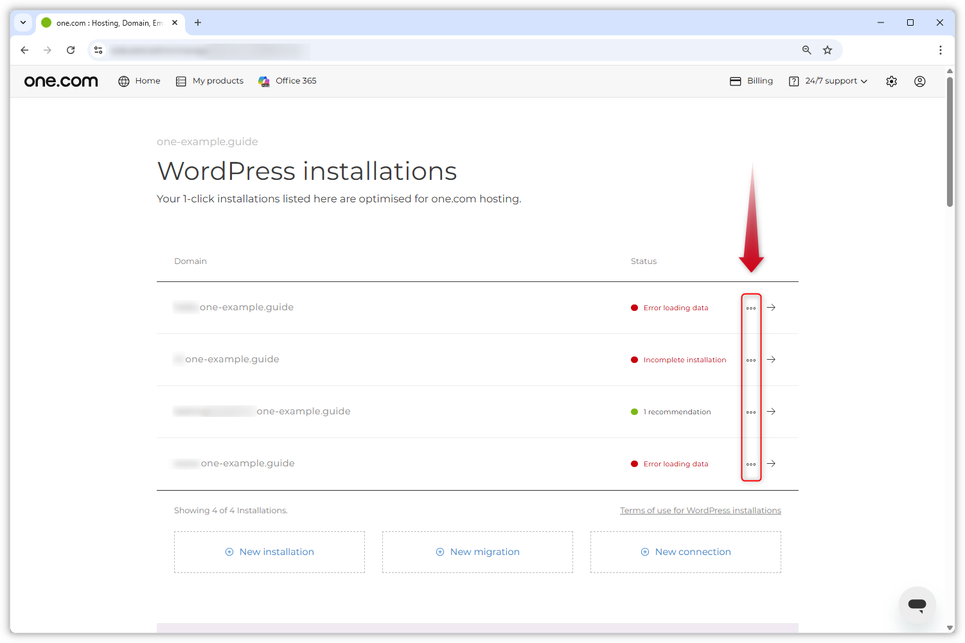965x643 pixels.
Task: Open the three-dot menu for the first Error loading data row
Action: point(751,308)
